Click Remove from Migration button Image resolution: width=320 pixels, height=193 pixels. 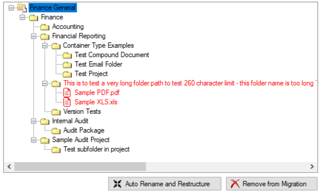272,184
